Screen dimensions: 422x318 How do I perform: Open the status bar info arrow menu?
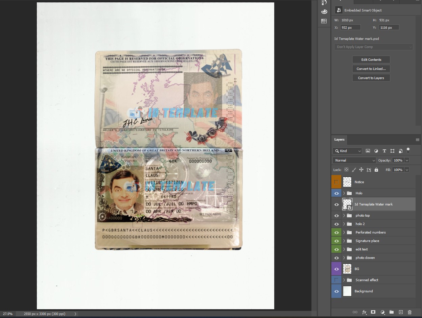pos(75,314)
